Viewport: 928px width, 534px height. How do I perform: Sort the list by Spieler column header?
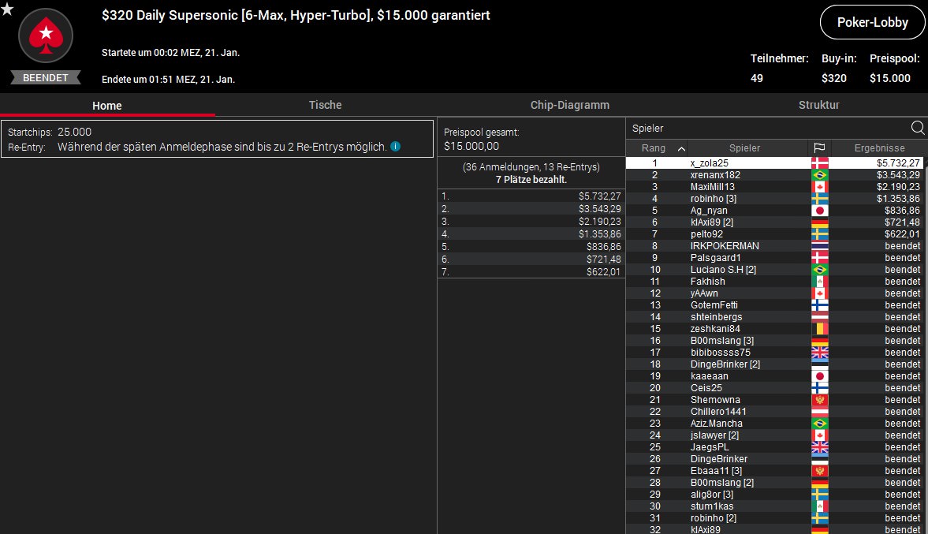[744, 148]
